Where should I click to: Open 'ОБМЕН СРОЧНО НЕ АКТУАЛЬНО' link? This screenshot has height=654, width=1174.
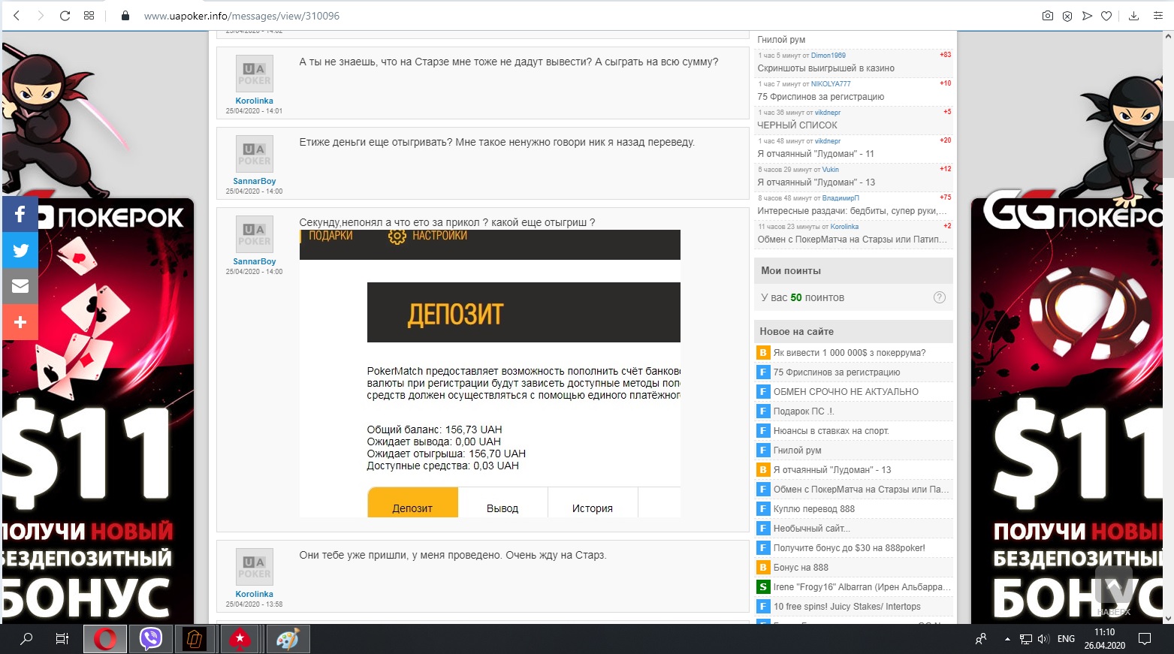[x=846, y=392]
